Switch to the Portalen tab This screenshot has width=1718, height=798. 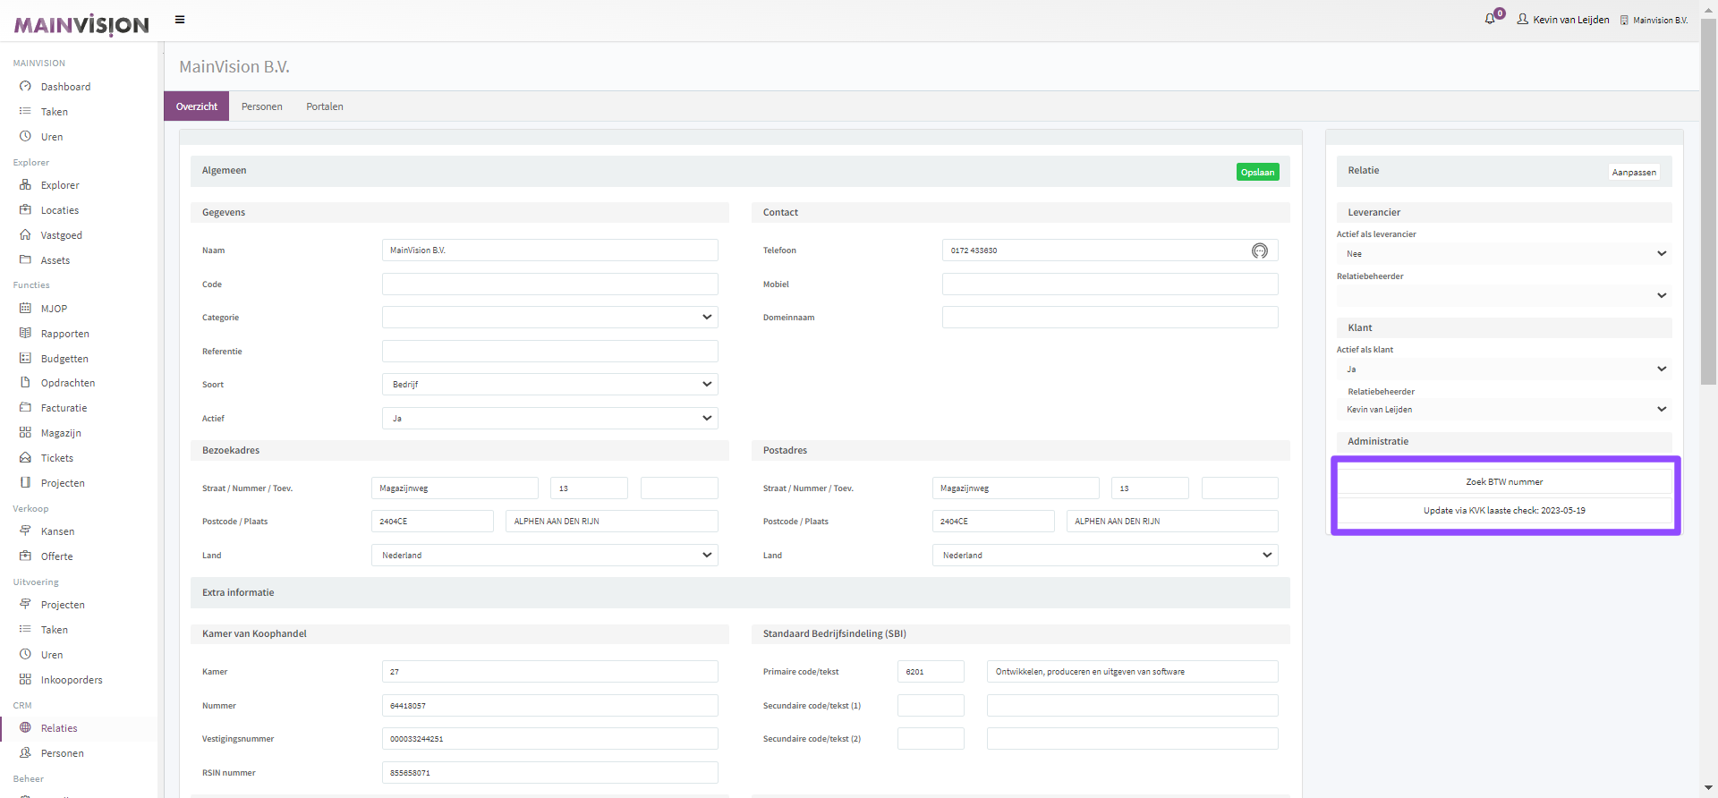pyautogui.click(x=325, y=106)
